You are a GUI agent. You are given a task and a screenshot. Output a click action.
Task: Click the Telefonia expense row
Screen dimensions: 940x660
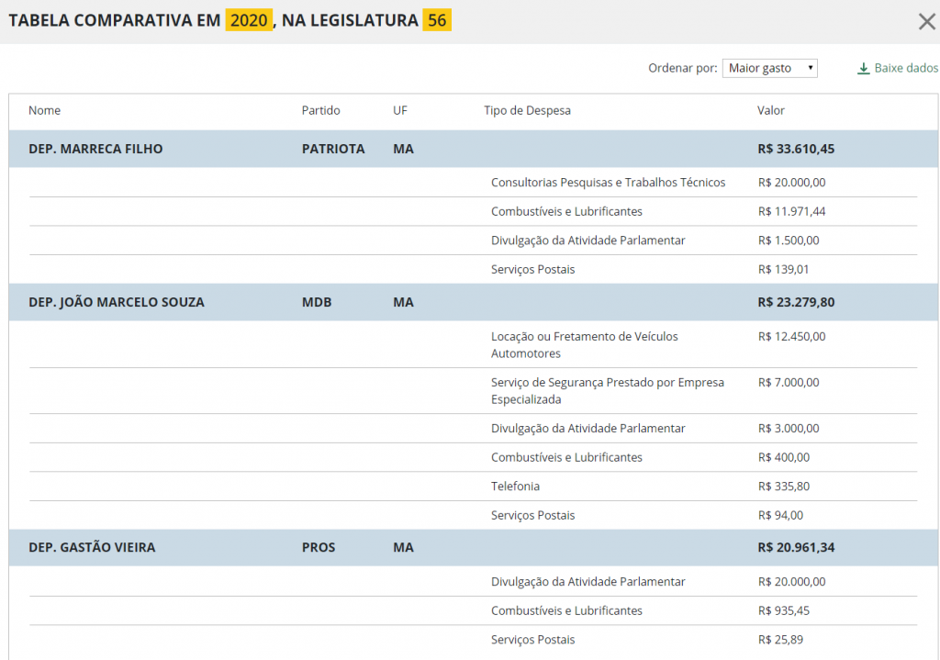(515, 487)
